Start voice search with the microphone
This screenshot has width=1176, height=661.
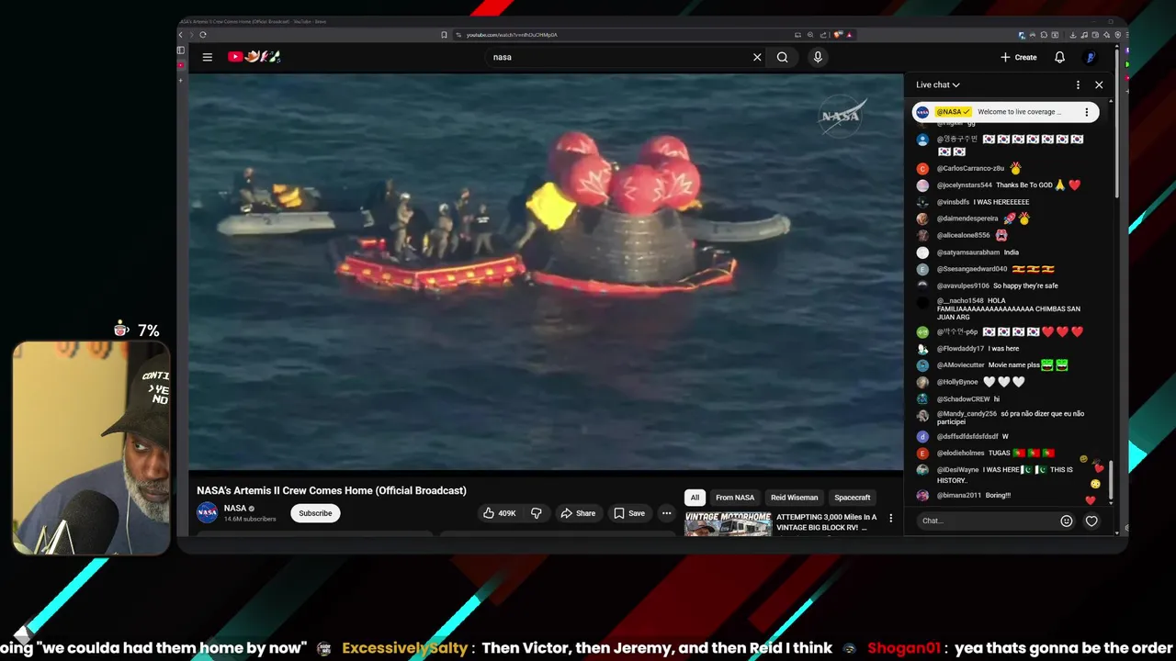tap(818, 57)
